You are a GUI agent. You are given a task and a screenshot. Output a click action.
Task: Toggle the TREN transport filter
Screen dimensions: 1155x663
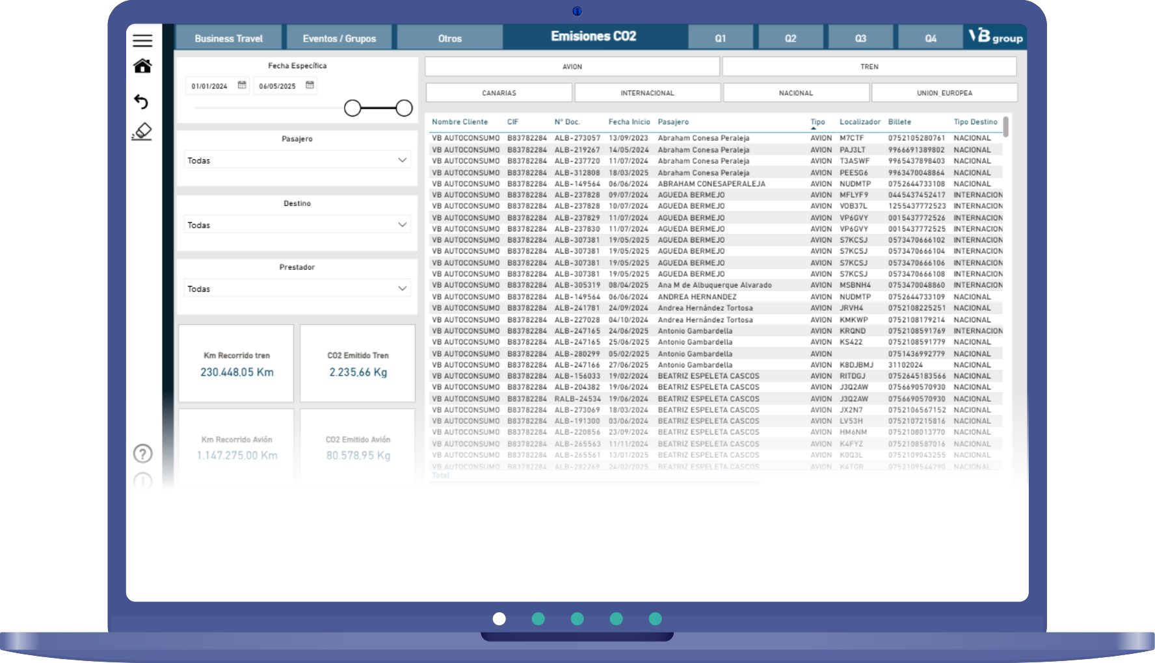tap(869, 66)
